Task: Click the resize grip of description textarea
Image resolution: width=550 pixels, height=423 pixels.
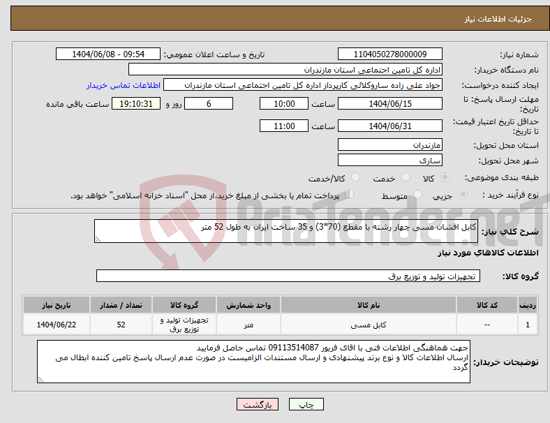Action: 98,239
